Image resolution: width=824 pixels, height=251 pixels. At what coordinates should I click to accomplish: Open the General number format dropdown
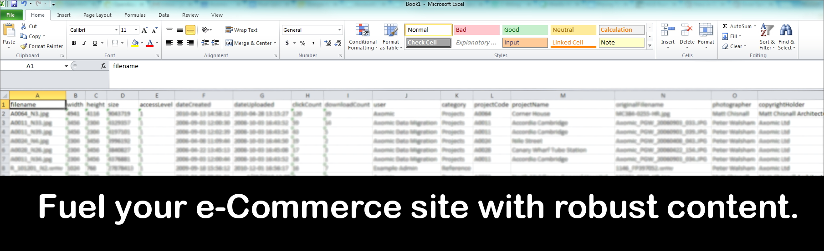pyautogui.click(x=339, y=30)
